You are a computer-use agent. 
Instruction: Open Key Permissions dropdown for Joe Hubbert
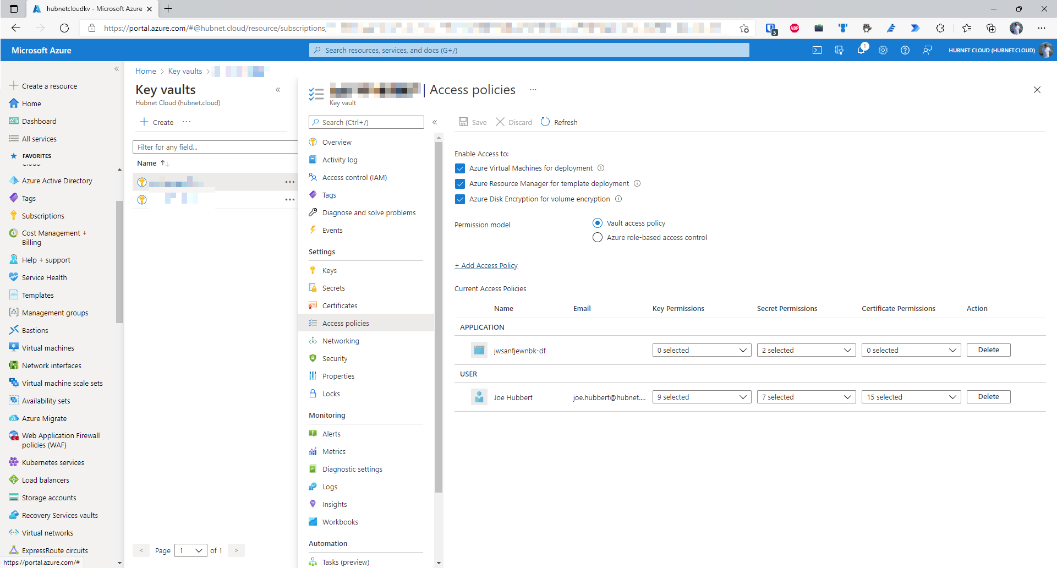[x=702, y=397]
